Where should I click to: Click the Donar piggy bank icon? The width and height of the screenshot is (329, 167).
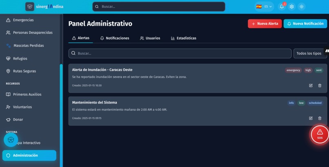tap(8, 120)
